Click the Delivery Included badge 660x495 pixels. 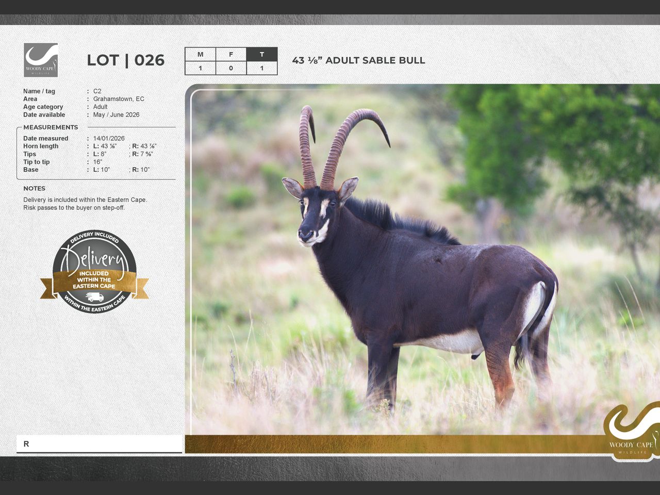pyautogui.click(x=94, y=271)
